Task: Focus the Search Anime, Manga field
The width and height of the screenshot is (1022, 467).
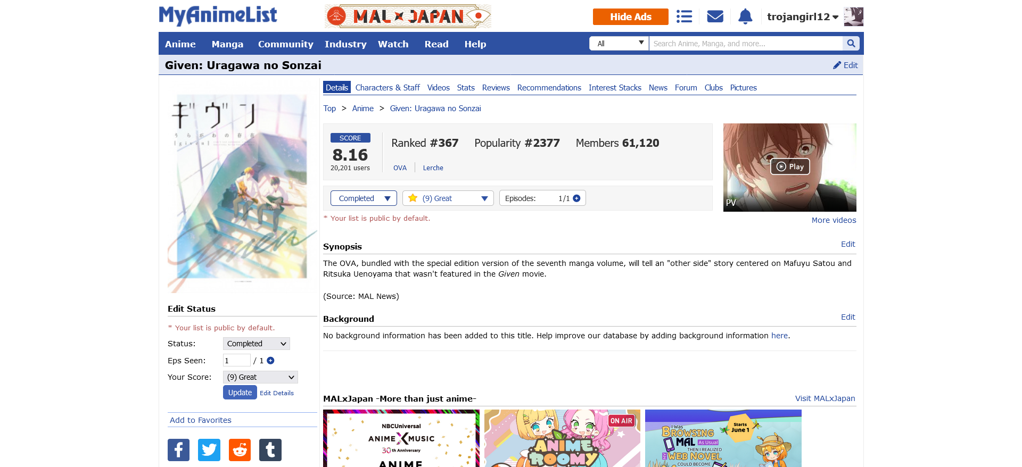Action: [746, 44]
